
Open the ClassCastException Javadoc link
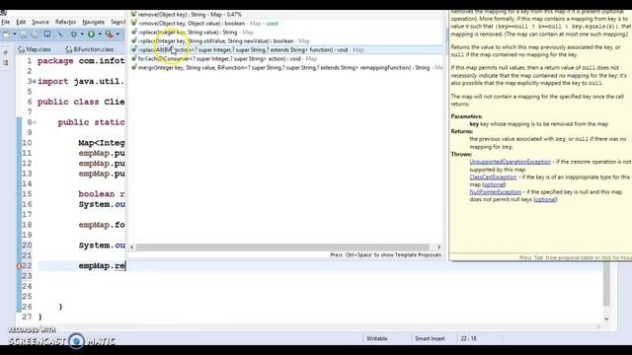pos(493,177)
